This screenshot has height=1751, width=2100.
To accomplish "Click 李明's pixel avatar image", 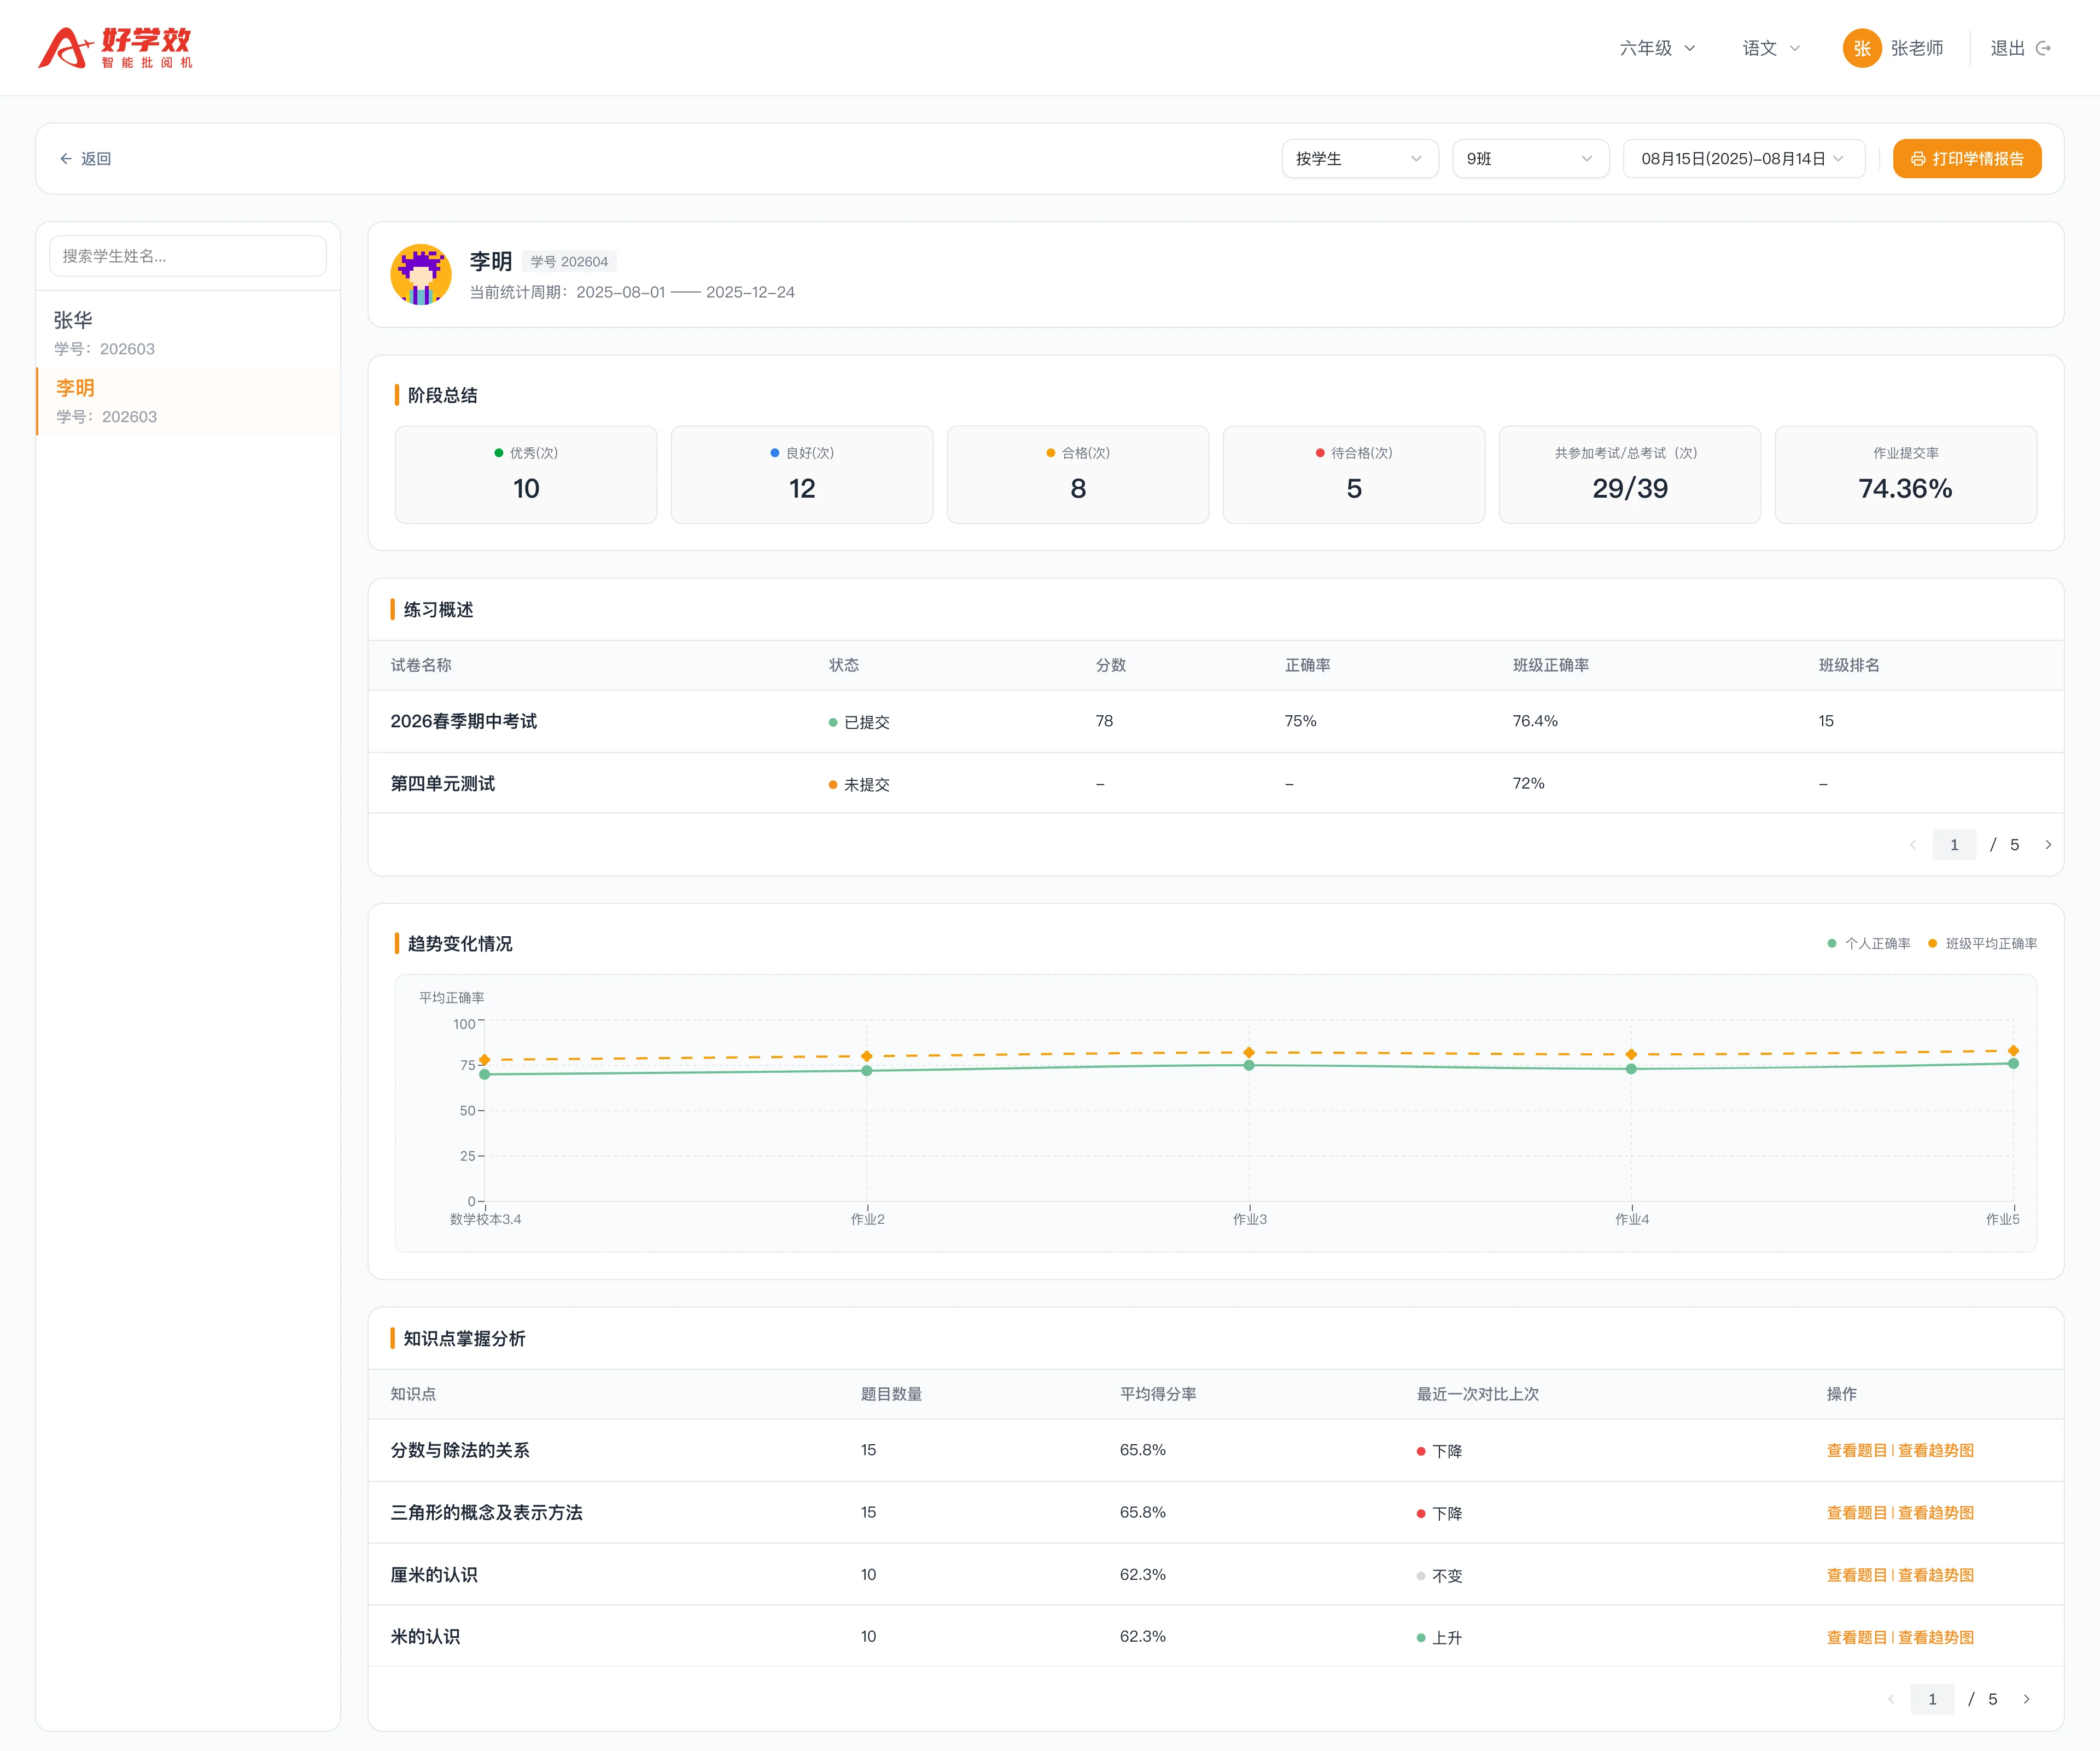I will [421, 274].
